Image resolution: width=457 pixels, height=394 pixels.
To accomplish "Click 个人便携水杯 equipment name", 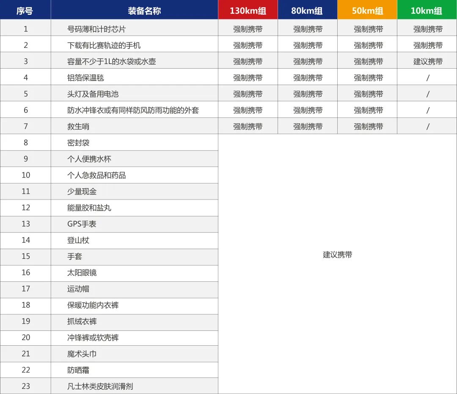I will click(89, 159).
